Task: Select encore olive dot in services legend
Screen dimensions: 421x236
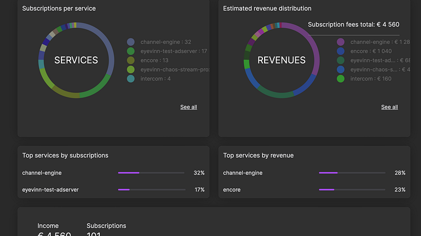Action: point(131,60)
